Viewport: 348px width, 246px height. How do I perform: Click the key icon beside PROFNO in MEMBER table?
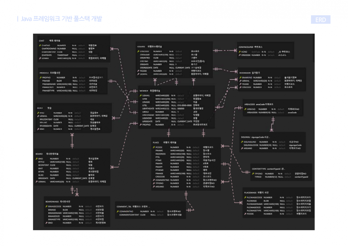click(x=140, y=125)
